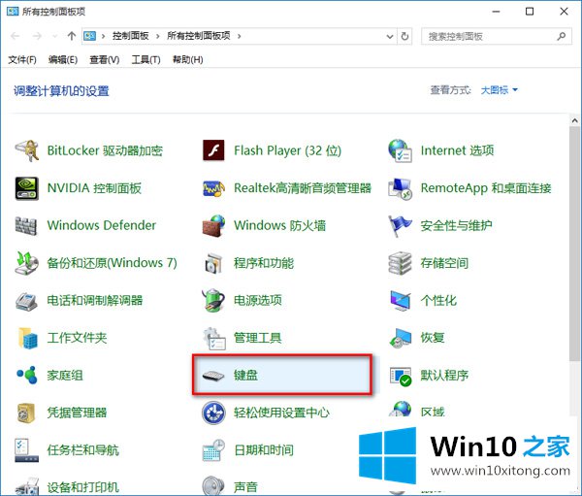Open the 帮助(H) menu
Image resolution: width=582 pixels, height=496 pixels.
187,60
